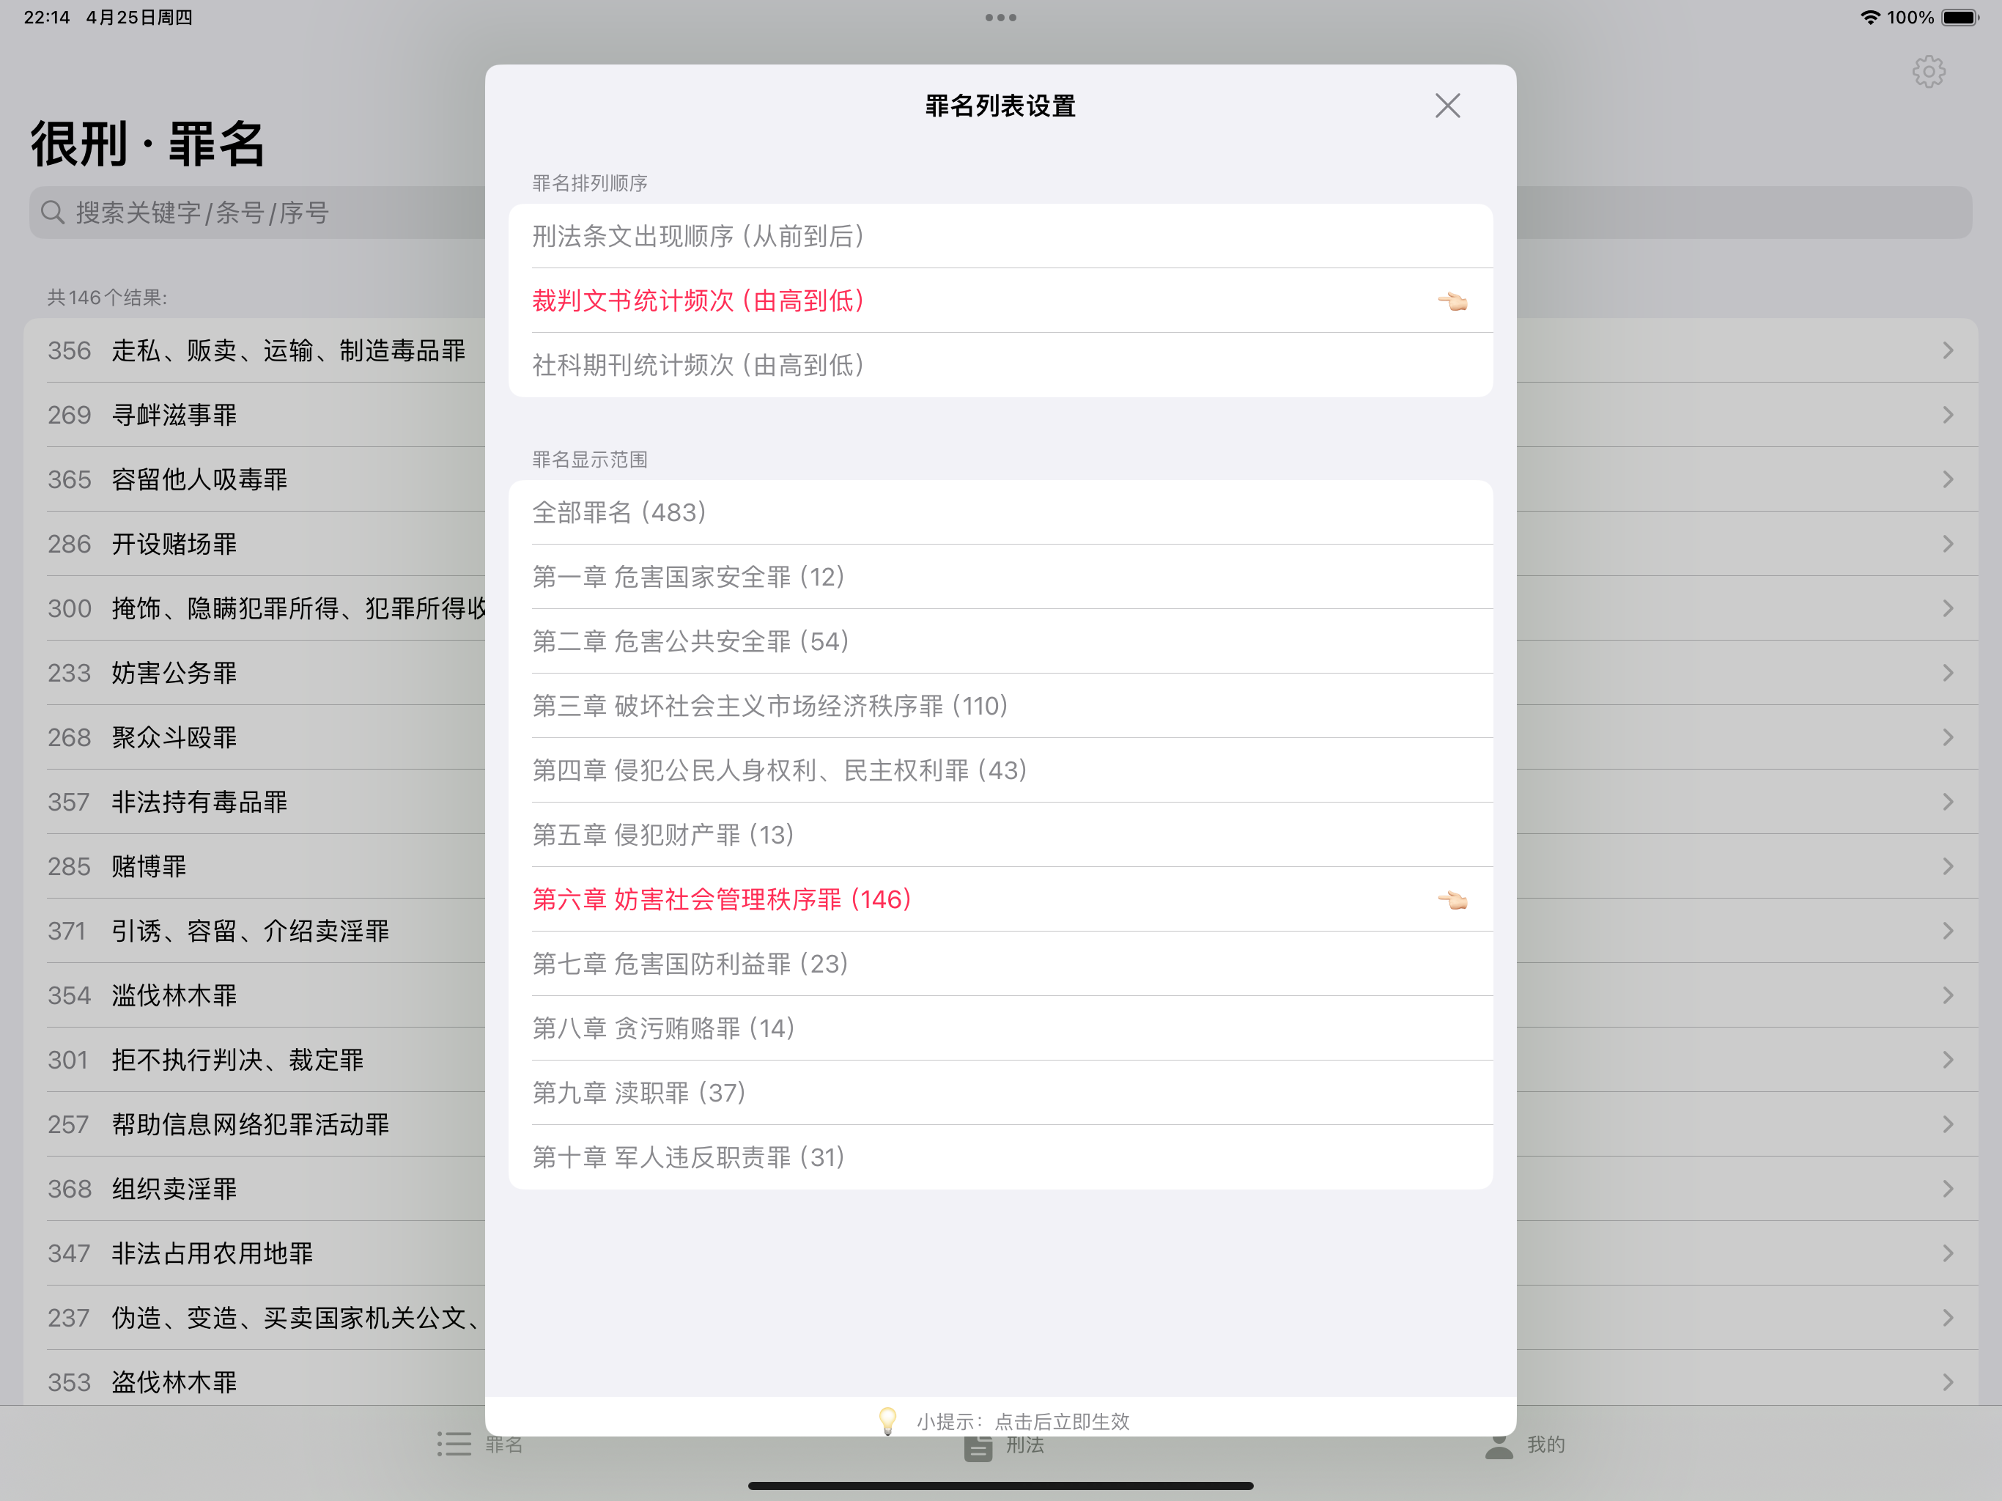Tap the 很刑 · 罪名 page title
Screen dimensions: 2002x1501
click(x=149, y=144)
